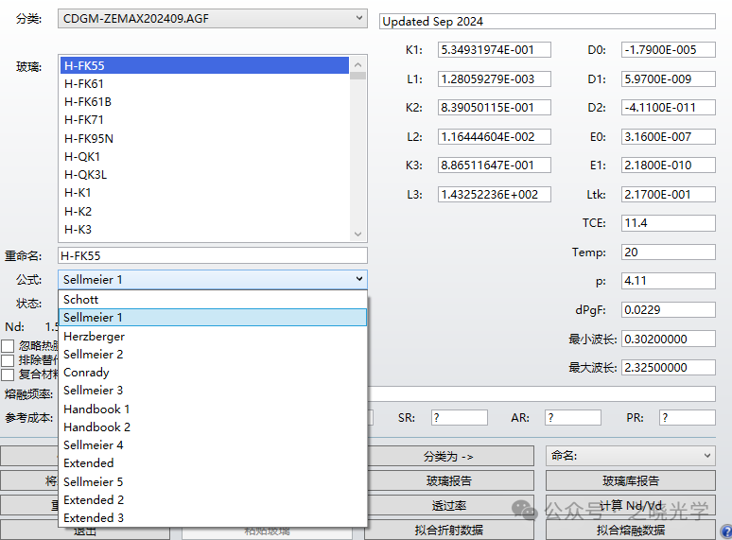This screenshot has width=732, height=540.
Task: Click the 拟合折射数据 button
Action: tap(449, 531)
